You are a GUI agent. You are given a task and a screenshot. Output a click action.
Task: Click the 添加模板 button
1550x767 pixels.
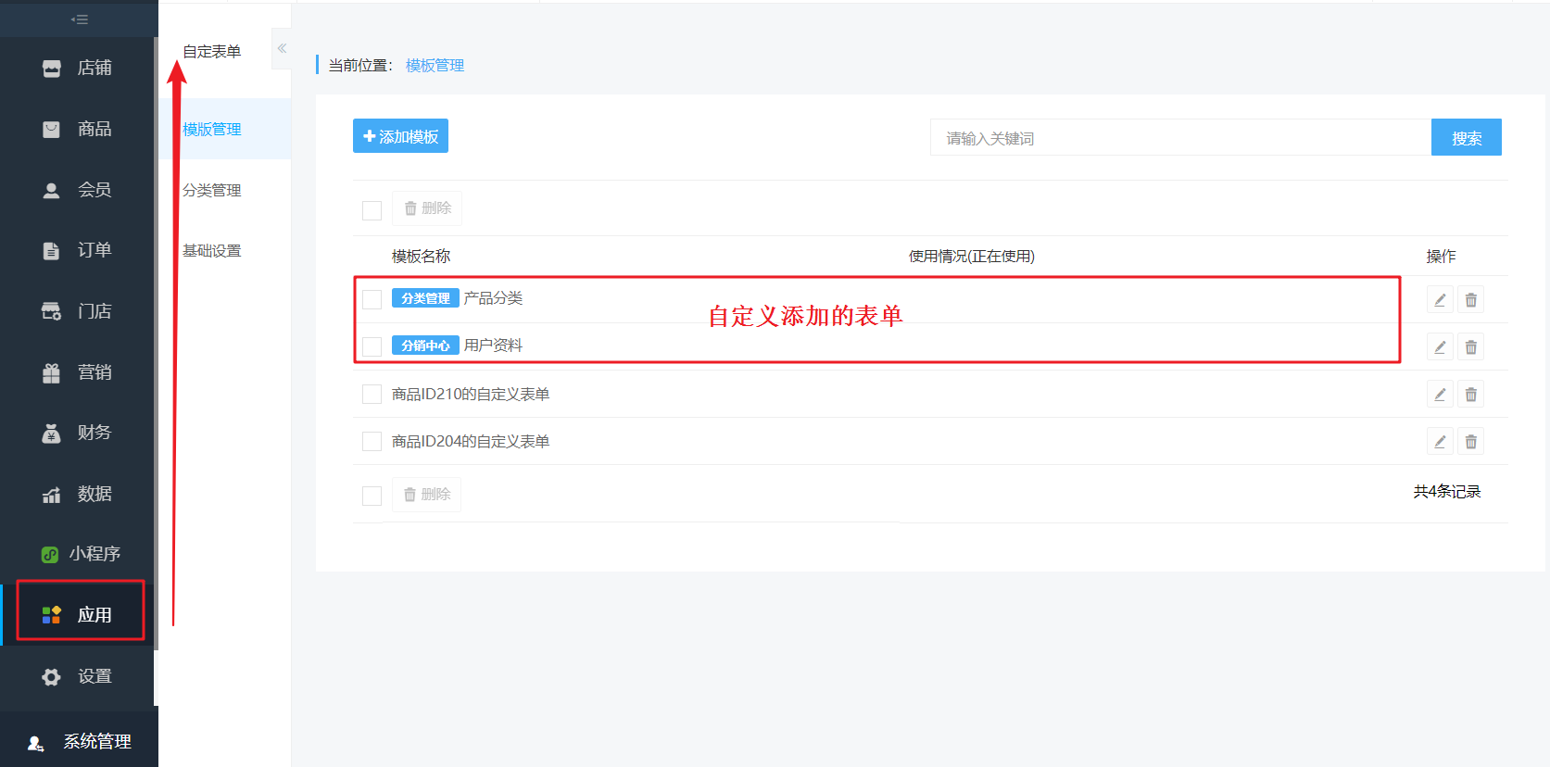click(x=400, y=136)
